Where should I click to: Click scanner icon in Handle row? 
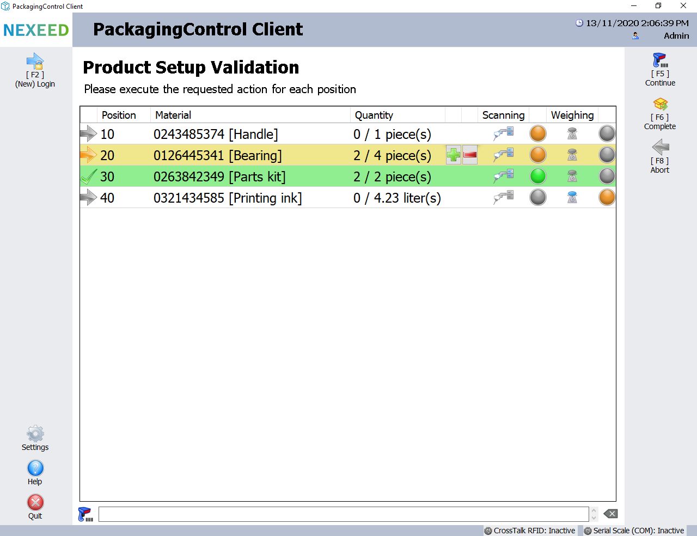(504, 134)
